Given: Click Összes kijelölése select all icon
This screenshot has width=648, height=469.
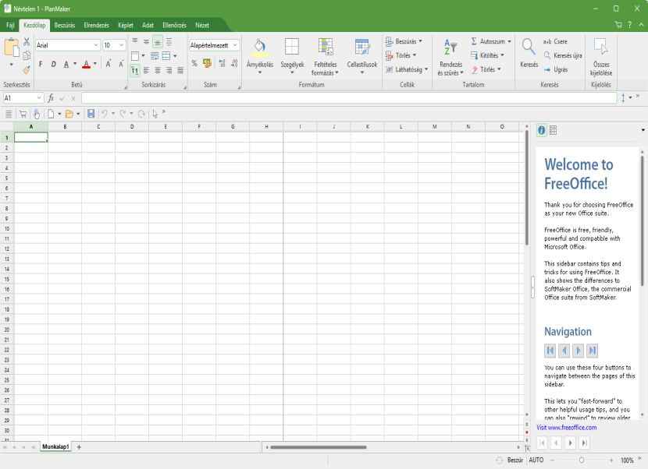Looking at the screenshot, I should pos(601,57).
